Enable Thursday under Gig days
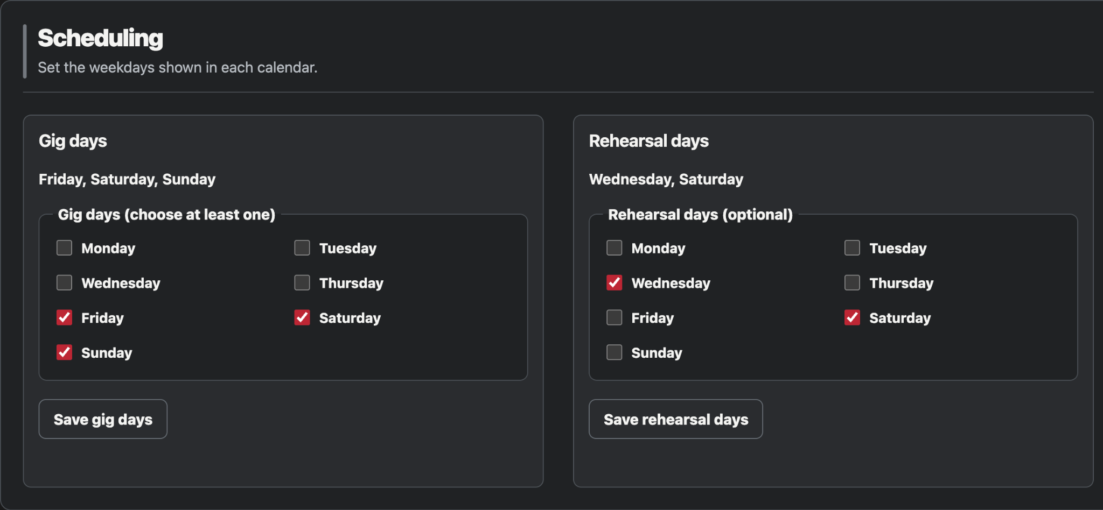The height and width of the screenshot is (510, 1103). (302, 283)
